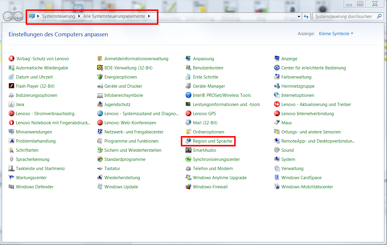The width and height of the screenshot is (387, 245).
Task: Click the Intel PROSet/Wireless Tools icon
Action: [188, 95]
